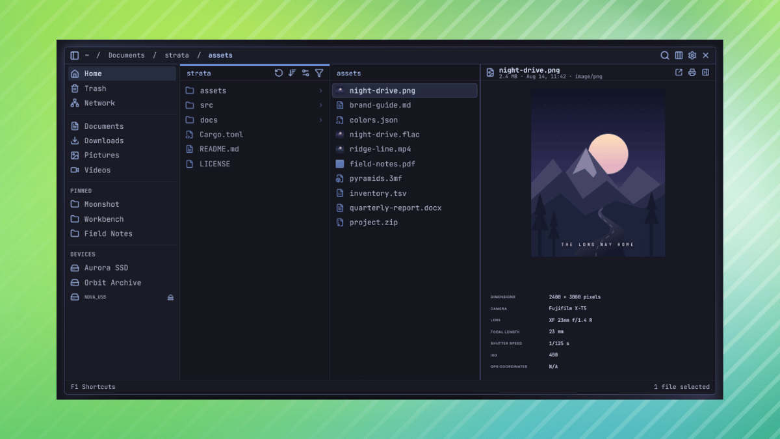Open the search icon in the title bar
Image resolution: width=780 pixels, height=439 pixels.
(665, 55)
